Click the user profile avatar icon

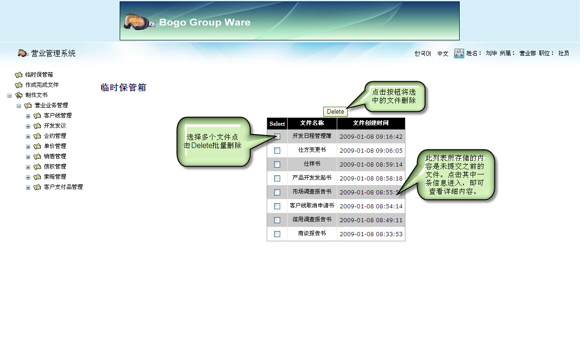[459, 53]
